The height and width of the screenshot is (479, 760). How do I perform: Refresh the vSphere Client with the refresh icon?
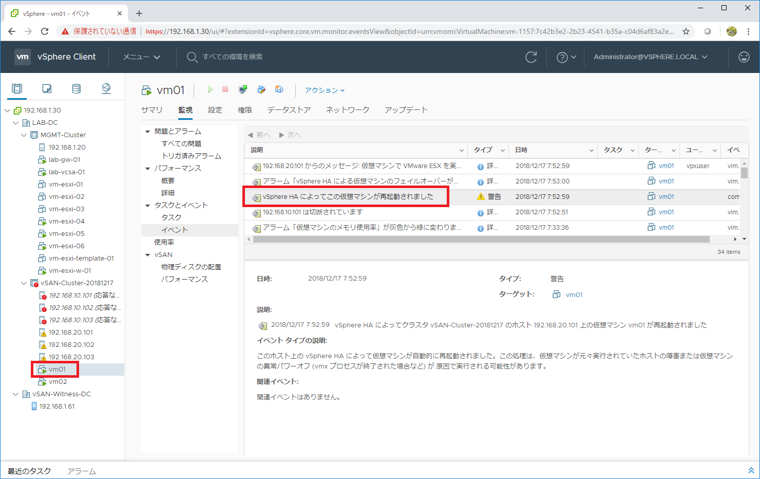531,57
